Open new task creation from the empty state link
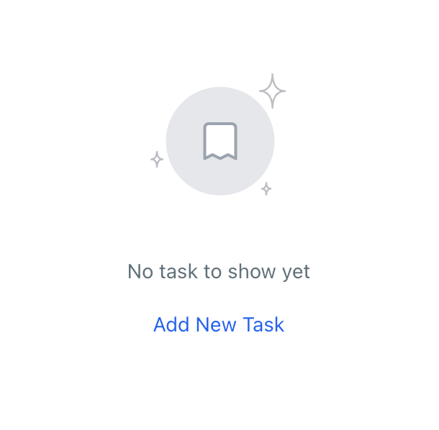 click(219, 324)
